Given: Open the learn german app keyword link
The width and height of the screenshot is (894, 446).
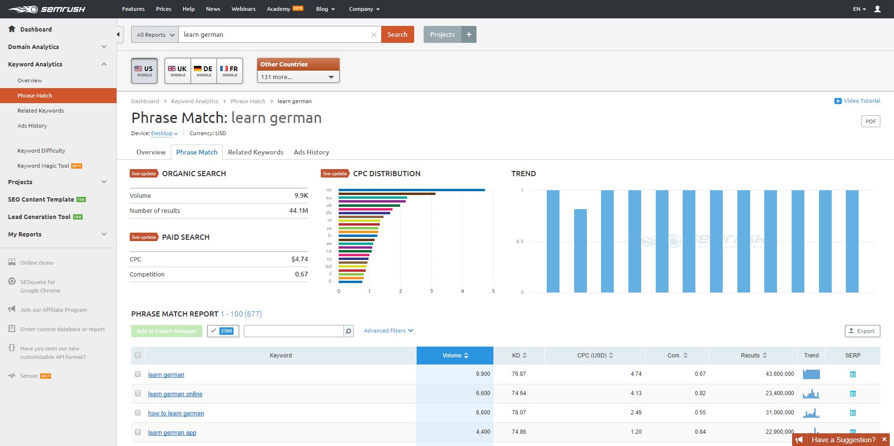Looking at the screenshot, I should (172, 432).
